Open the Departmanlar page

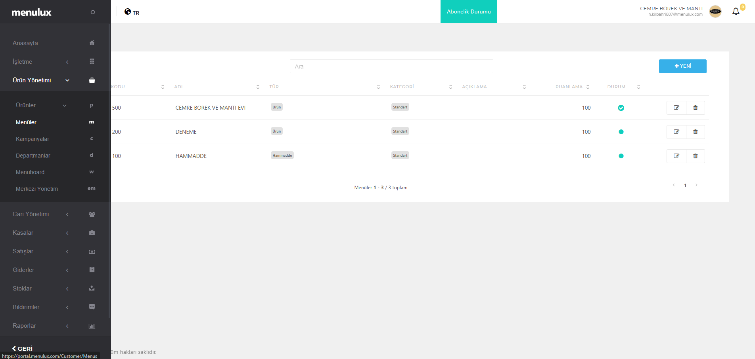click(x=33, y=156)
